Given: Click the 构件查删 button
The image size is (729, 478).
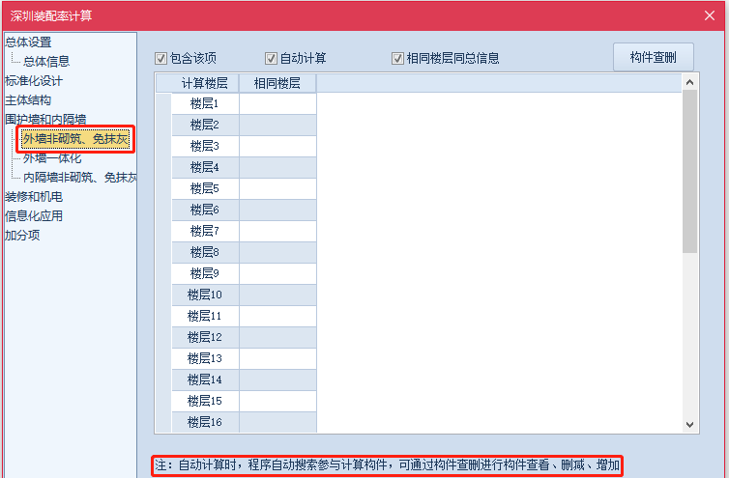Looking at the screenshot, I should click(x=653, y=57).
